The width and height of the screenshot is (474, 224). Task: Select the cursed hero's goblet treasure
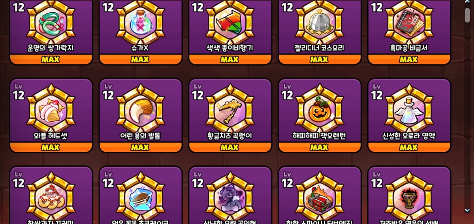point(410,196)
